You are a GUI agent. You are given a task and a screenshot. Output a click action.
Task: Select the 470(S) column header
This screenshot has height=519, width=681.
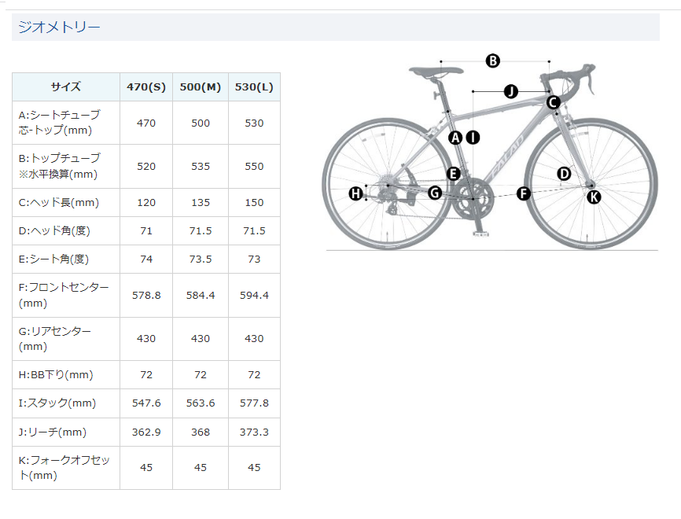point(146,86)
